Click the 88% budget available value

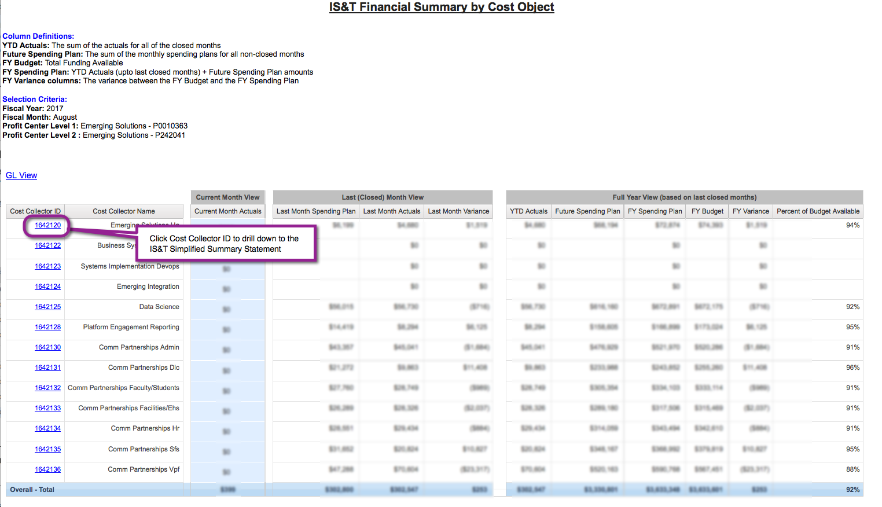(852, 469)
